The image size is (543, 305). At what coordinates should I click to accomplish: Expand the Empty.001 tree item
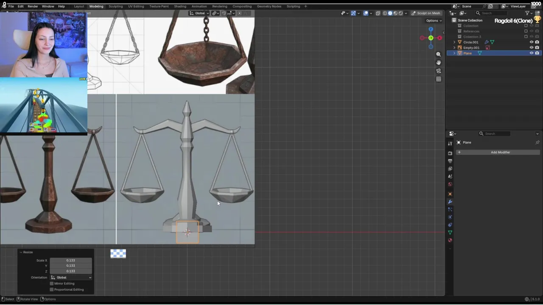tap(454, 47)
